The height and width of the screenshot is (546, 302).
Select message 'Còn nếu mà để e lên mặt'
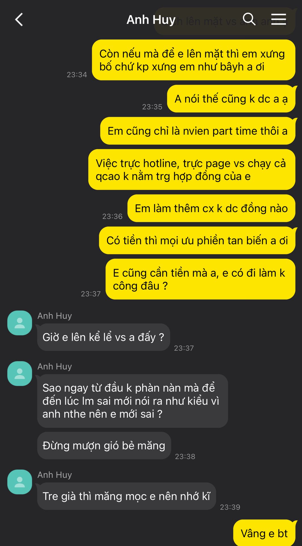pyautogui.click(x=194, y=60)
